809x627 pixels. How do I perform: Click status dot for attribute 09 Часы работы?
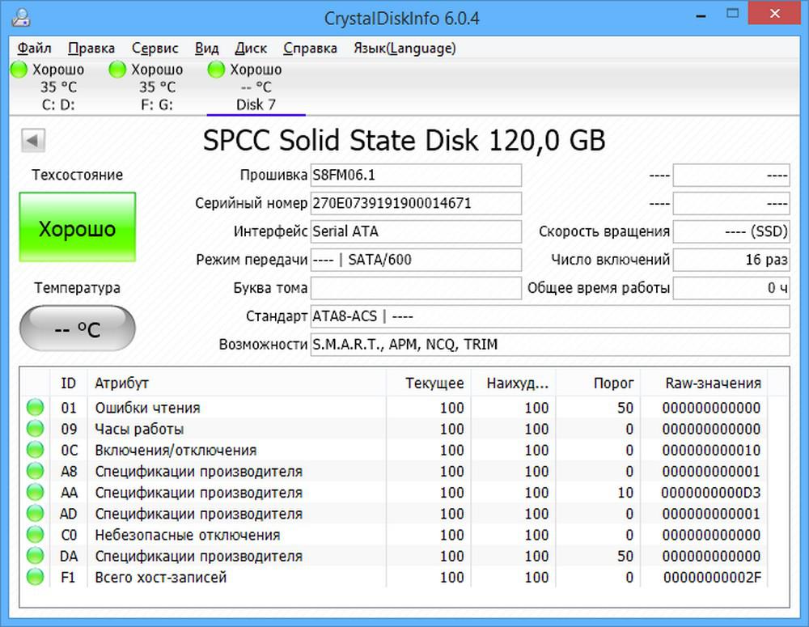pos(35,429)
